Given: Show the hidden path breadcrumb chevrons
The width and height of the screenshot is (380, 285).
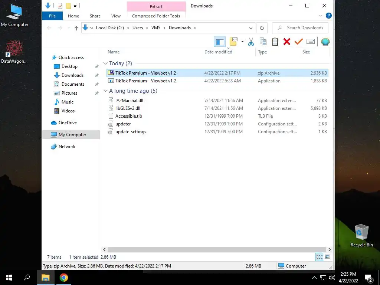Looking at the screenshot, I should (x=92, y=28).
